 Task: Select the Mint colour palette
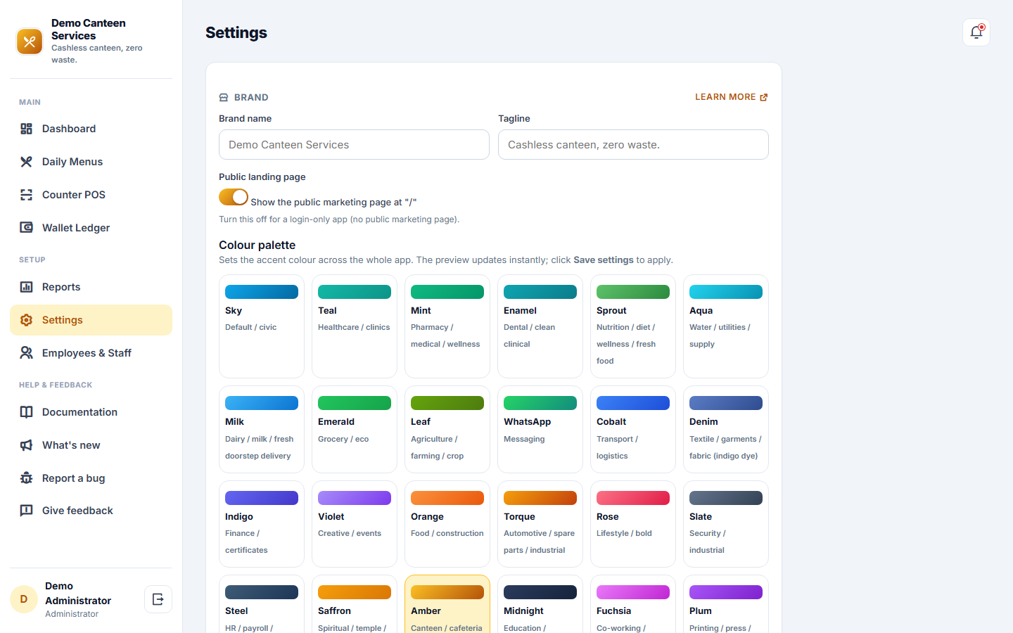point(447,326)
